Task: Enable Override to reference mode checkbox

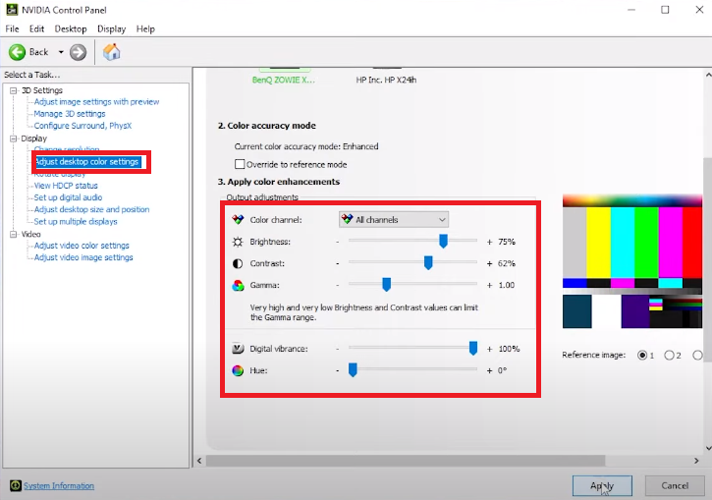Action: (x=240, y=164)
